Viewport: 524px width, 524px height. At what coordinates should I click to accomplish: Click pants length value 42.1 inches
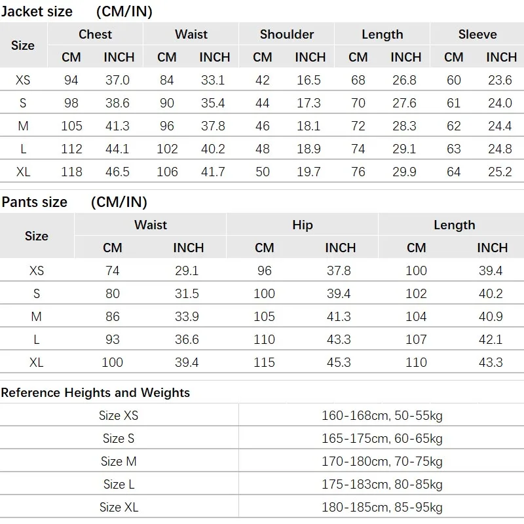[491, 339]
